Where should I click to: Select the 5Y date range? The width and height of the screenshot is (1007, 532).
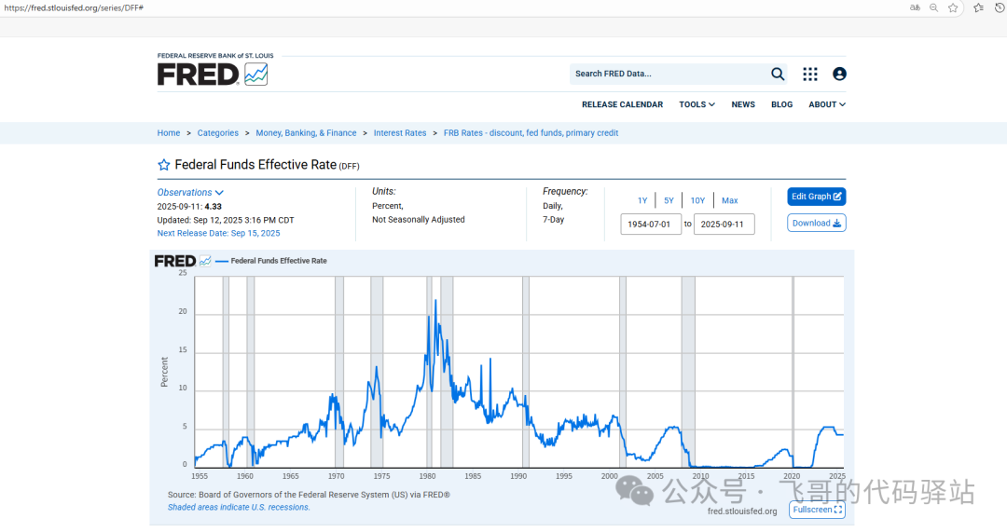pyautogui.click(x=669, y=200)
